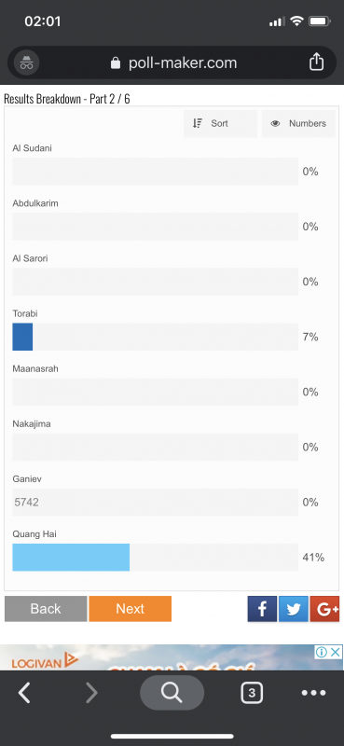Sort the poll results
This screenshot has height=746, width=344.
(220, 124)
